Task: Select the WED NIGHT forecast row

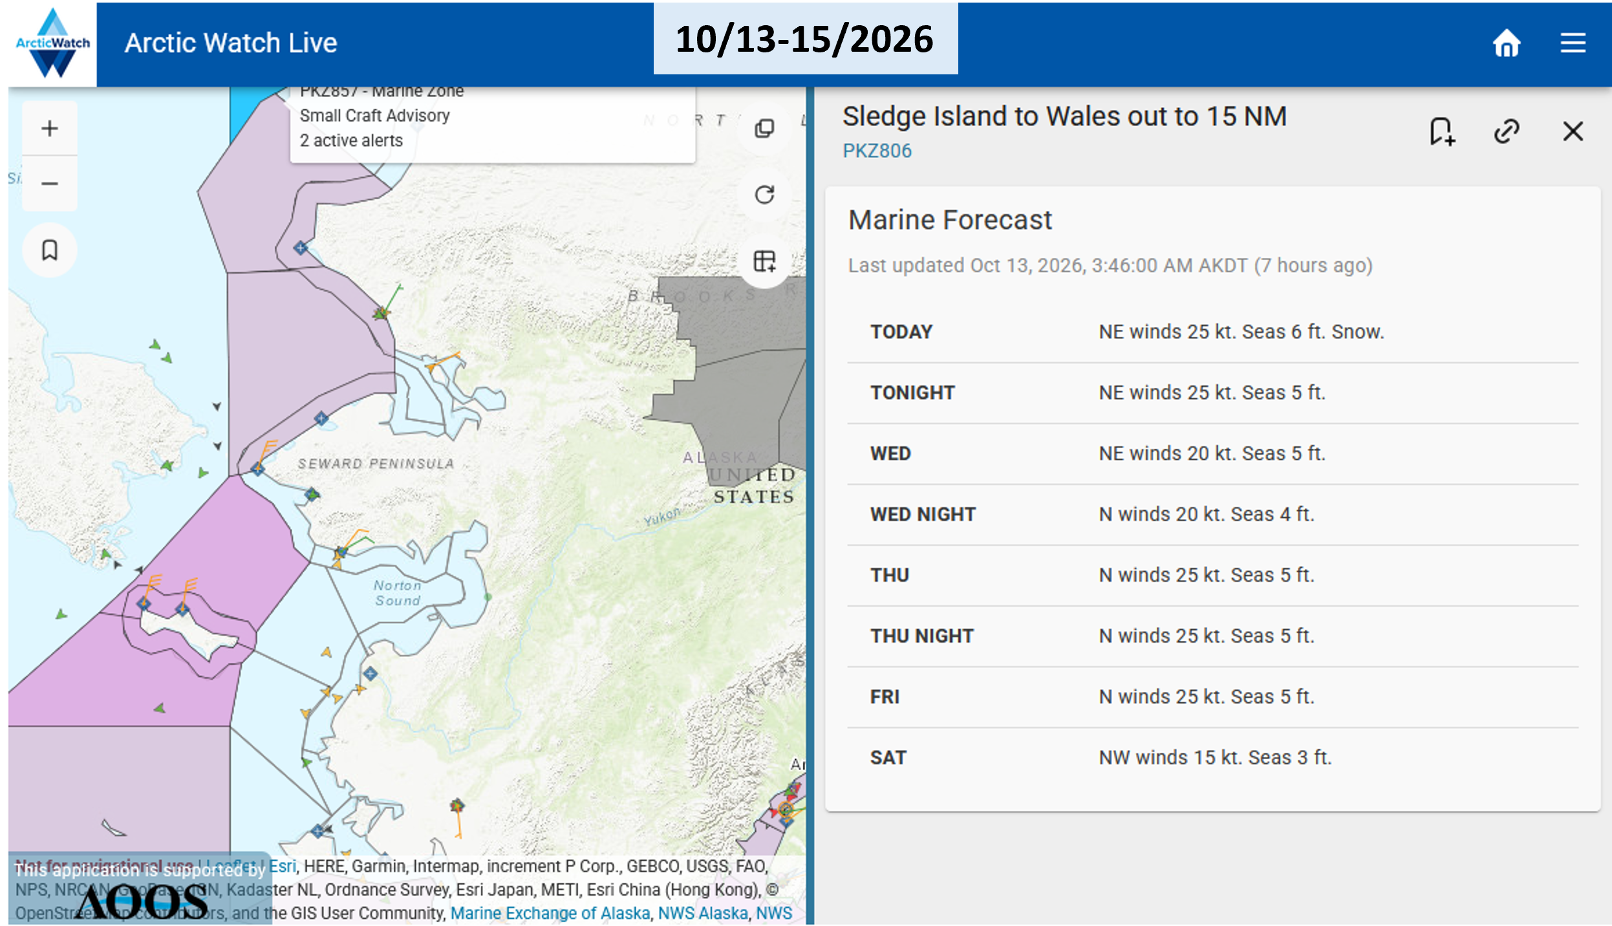Action: tap(1212, 514)
